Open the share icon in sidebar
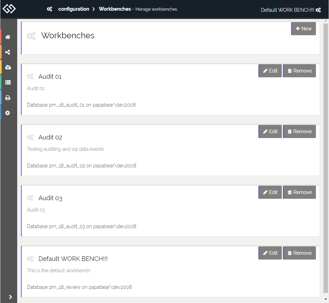Image resolution: width=329 pixels, height=303 pixels. point(8,52)
